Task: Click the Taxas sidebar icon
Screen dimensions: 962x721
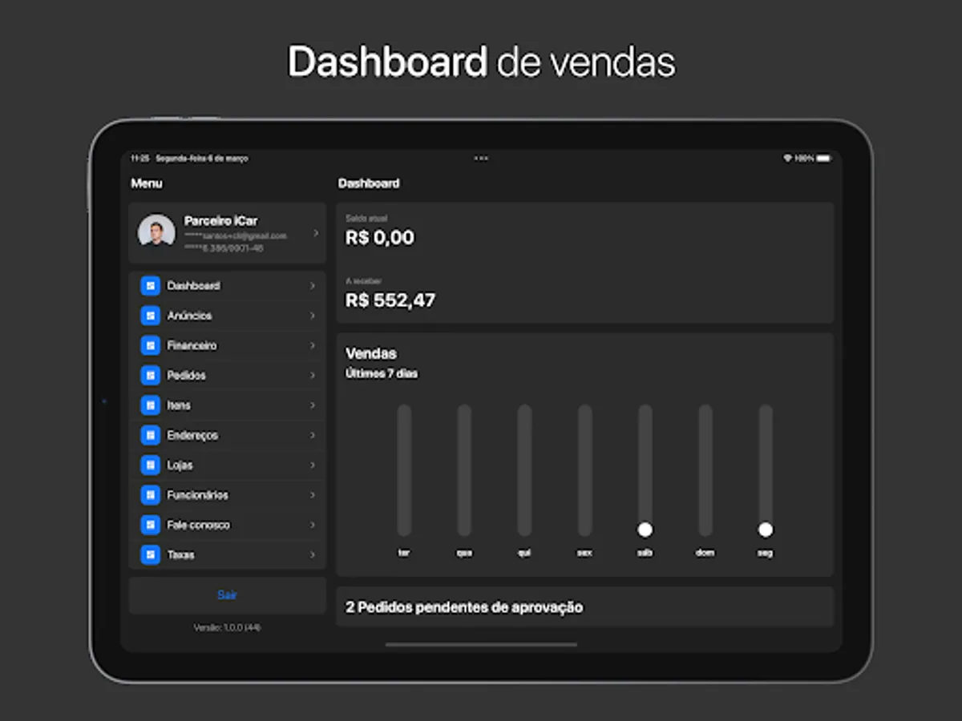Action: [151, 554]
